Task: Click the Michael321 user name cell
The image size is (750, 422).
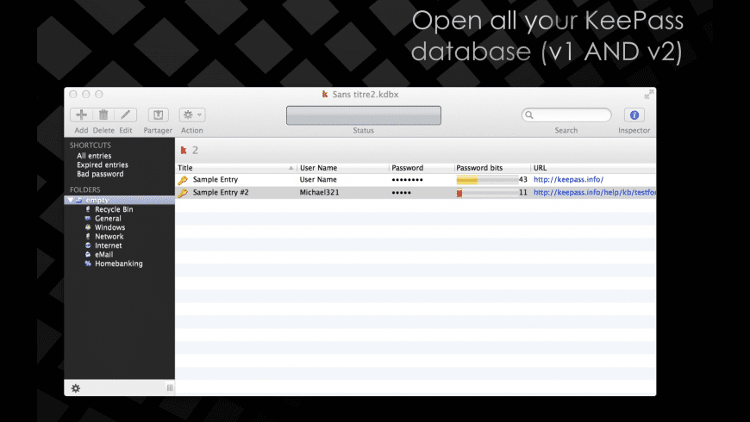Action: pyautogui.click(x=319, y=193)
